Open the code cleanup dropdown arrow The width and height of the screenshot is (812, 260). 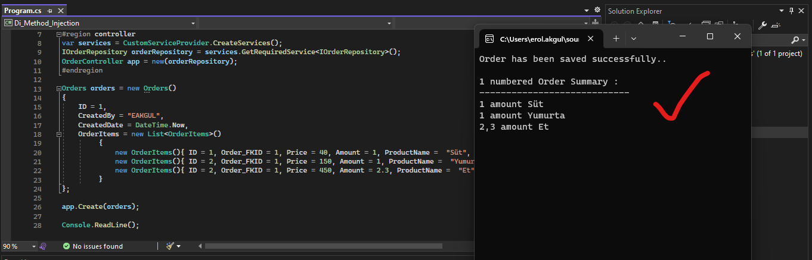pos(178,246)
